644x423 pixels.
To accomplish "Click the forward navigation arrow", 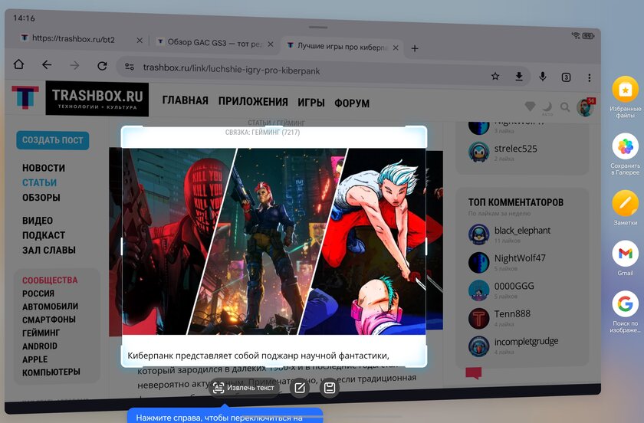I will pyautogui.click(x=74, y=65).
